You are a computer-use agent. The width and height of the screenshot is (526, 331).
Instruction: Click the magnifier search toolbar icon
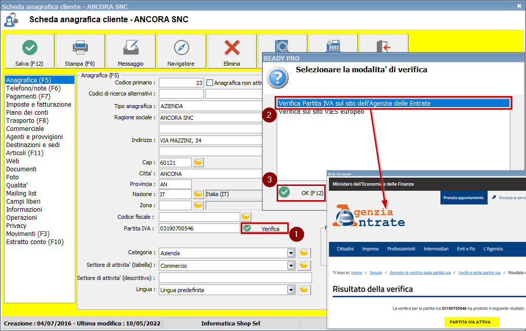tap(282, 46)
